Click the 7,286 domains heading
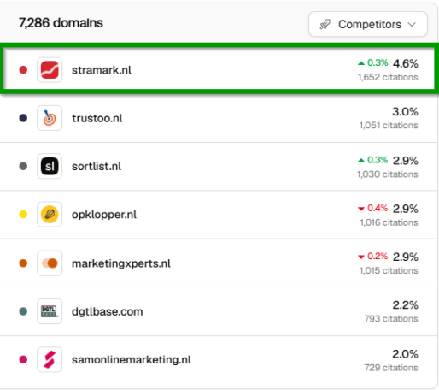Viewport: 439px width, 390px height. 61,23
